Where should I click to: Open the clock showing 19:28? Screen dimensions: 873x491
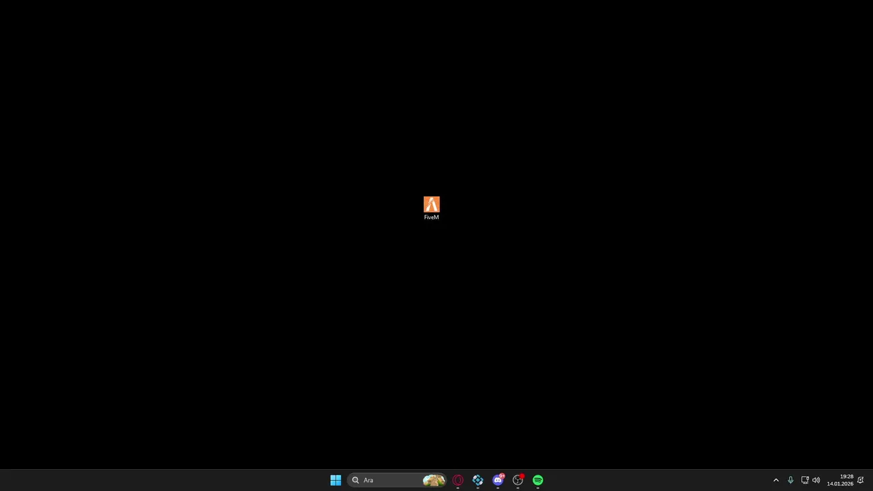pyautogui.click(x=840, y=480)
